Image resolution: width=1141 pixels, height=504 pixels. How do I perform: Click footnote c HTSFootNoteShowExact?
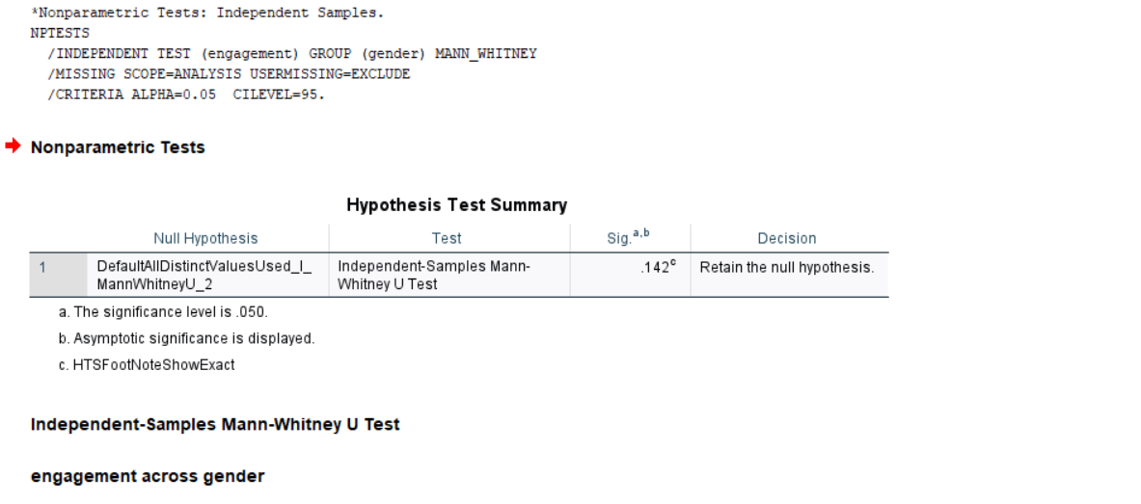147,364
